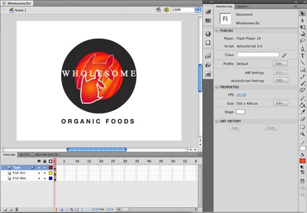Image resolution: width=307 pixels, height=213 pixels.
Task: Toggle lock dot of Fish Mar layer
Action: tap(45, 178)
